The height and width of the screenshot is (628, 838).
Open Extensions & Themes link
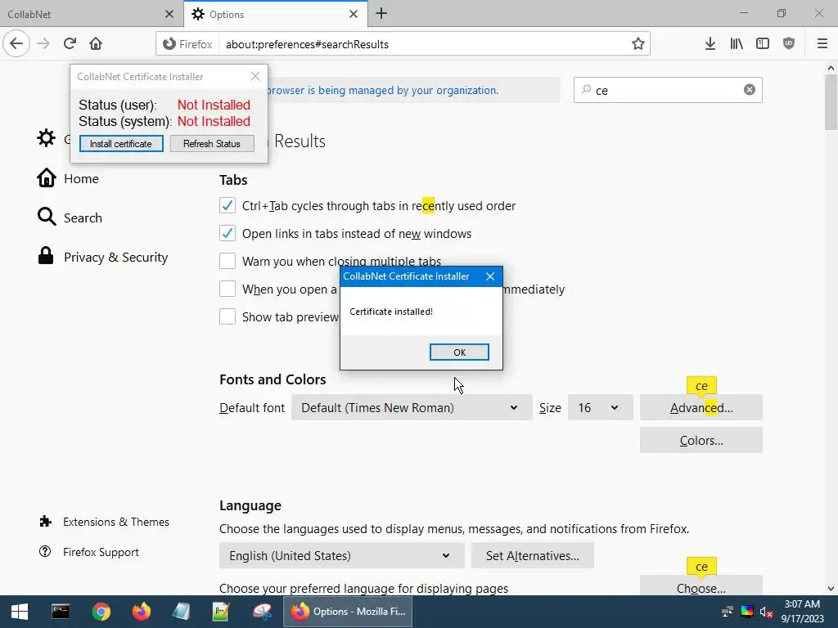click(104, 522)
